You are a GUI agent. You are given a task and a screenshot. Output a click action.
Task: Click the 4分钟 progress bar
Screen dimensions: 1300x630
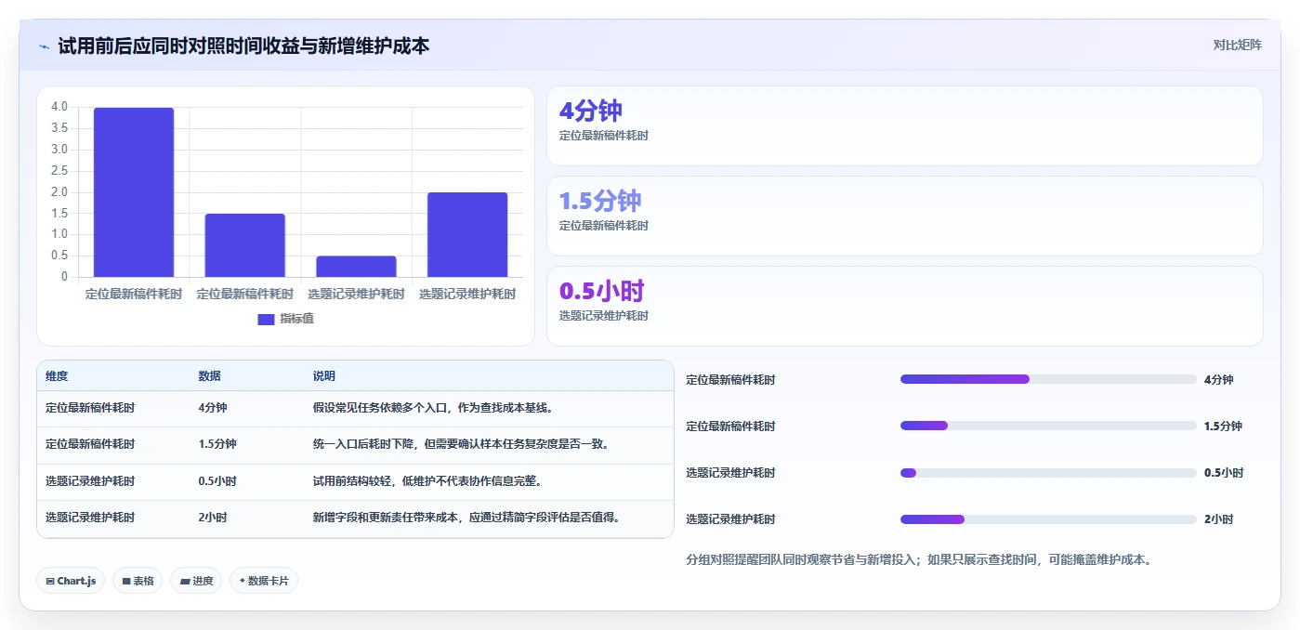pos(1048,379)
